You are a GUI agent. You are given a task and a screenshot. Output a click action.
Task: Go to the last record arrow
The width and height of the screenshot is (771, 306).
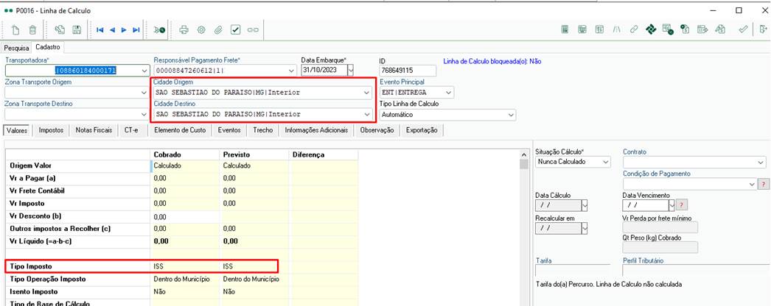click(136, 30)
